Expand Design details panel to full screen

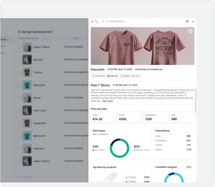pos(97,21)
